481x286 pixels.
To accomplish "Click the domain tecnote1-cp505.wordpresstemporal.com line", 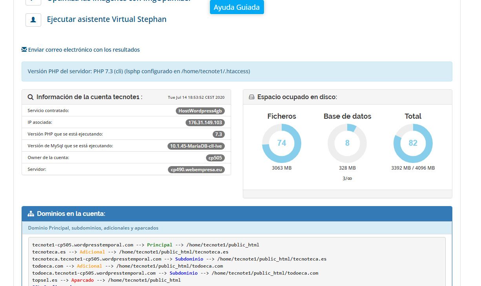I will pyautogui.click(x=146, y=245).
